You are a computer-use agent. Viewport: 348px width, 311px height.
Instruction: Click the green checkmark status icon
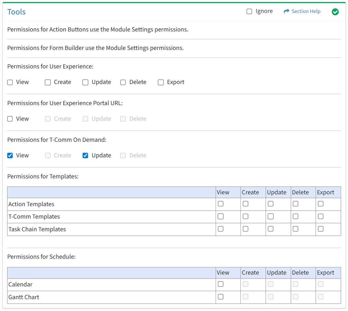coord(335,12)
